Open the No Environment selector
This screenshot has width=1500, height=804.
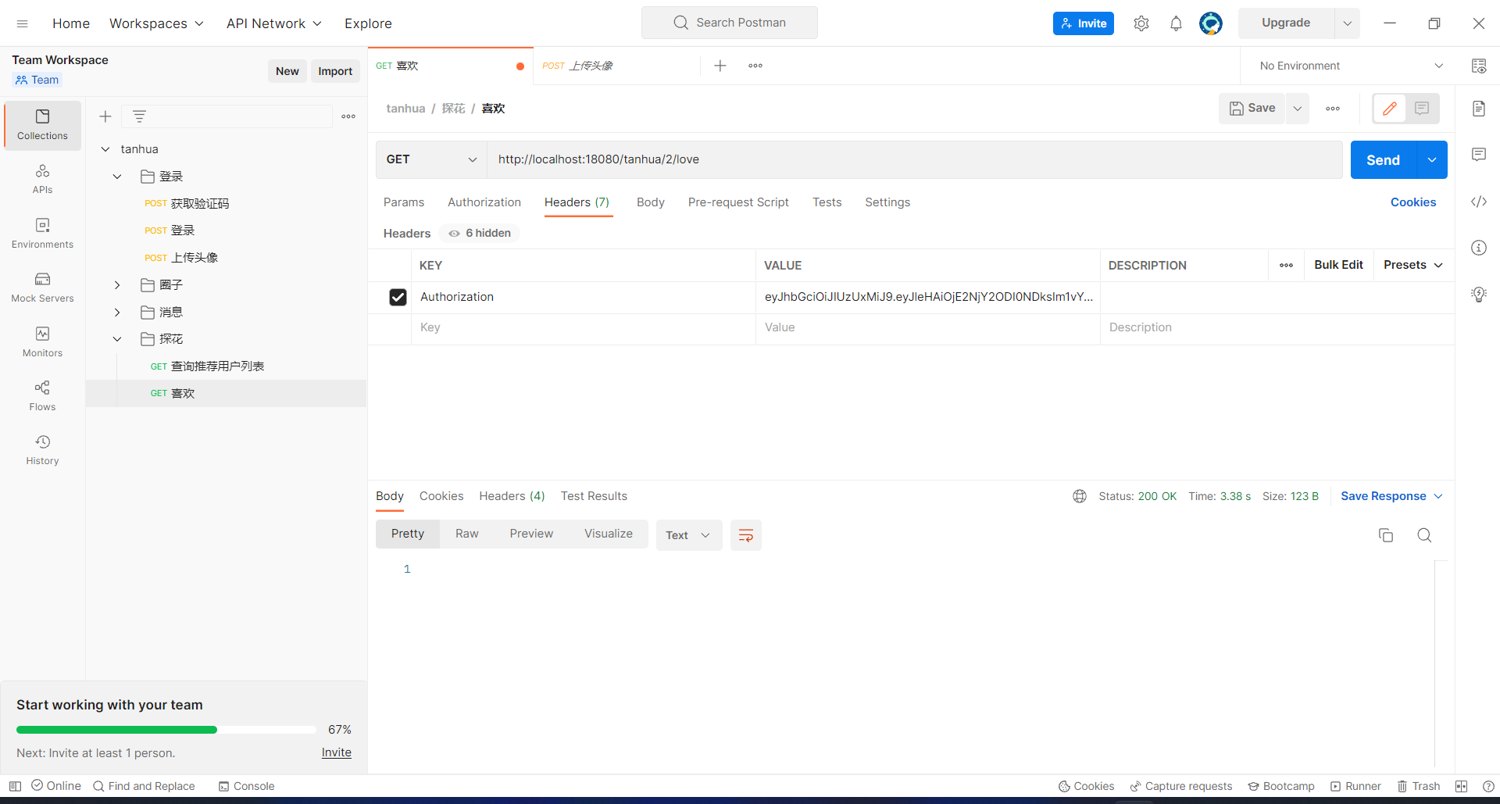pyautogui.click(x=1350, y=66)
